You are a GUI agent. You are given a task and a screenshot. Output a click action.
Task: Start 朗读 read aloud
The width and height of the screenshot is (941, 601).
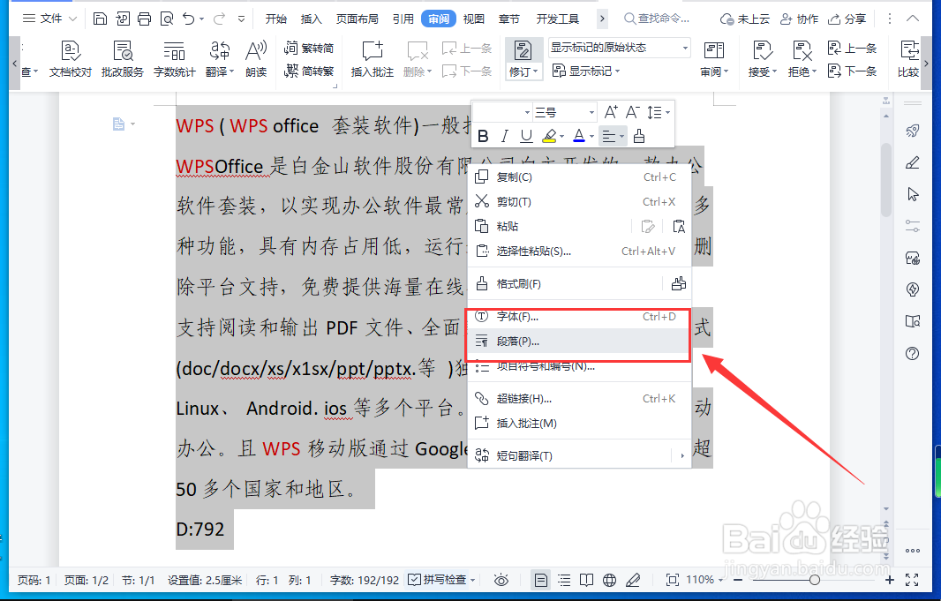256,59
